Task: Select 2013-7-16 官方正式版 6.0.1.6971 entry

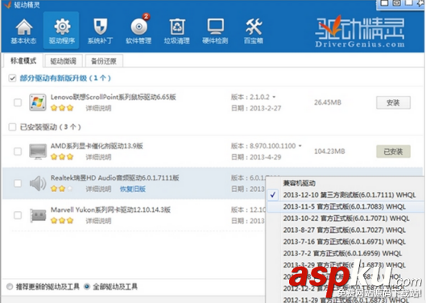Action: [x=345, y=242]
